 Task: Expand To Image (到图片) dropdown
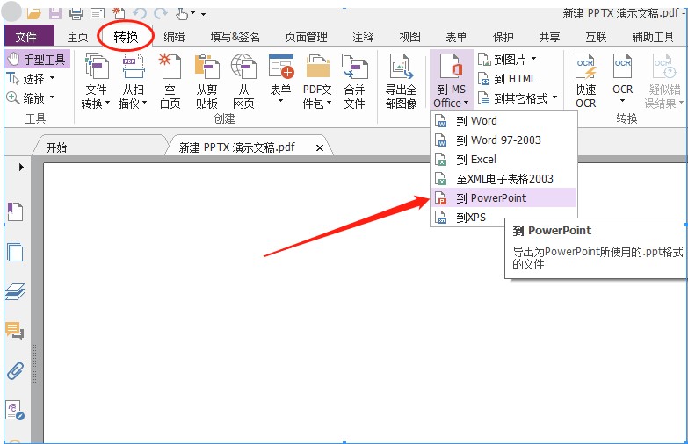coord(534,59)
